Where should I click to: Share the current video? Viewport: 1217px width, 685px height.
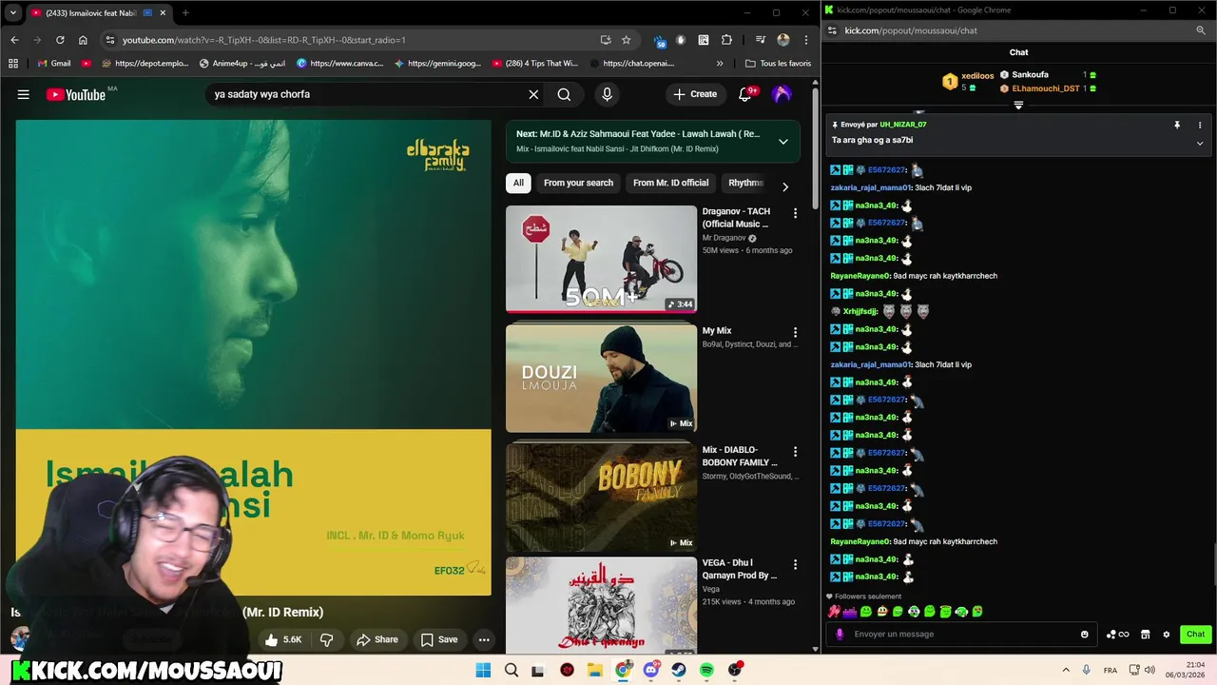(377, 639)
